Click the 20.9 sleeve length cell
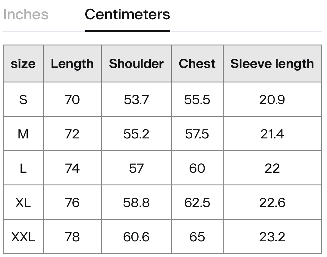Viewport: 327px width, 257px height. [x=272, y=99]
